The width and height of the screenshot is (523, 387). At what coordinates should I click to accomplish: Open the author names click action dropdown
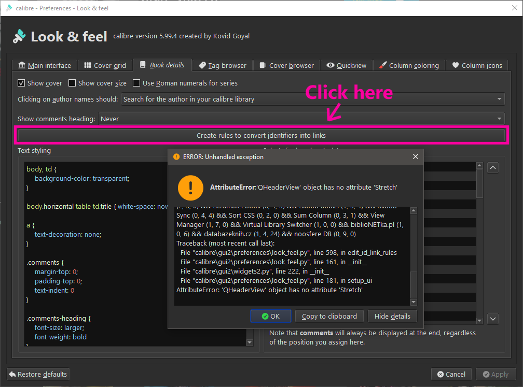pos(313,99)
